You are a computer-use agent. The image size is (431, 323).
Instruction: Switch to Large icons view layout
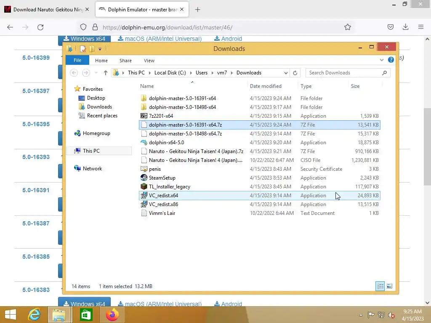click(x=389, y=286)
